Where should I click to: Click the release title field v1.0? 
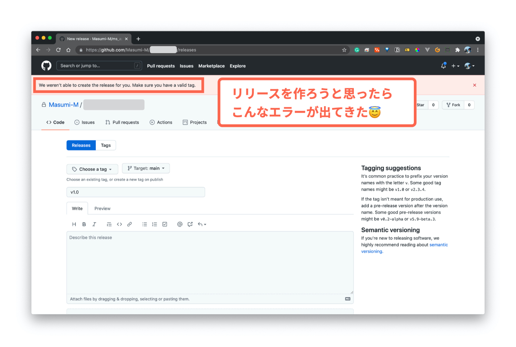(x=136, y=192)
